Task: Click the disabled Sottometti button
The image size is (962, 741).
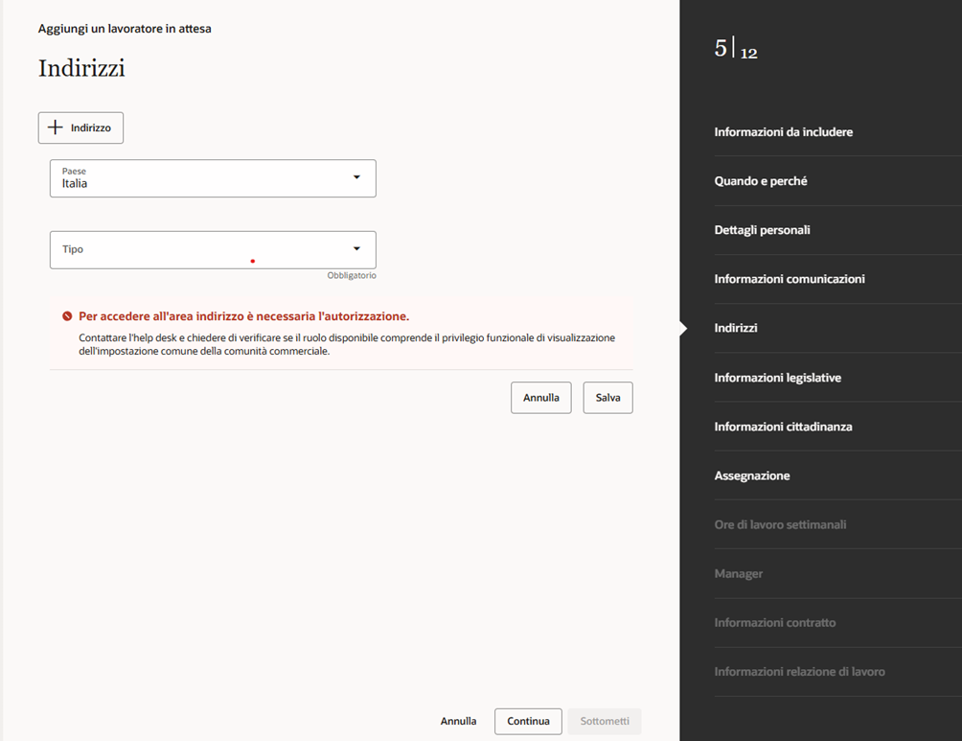Action: 605,722
